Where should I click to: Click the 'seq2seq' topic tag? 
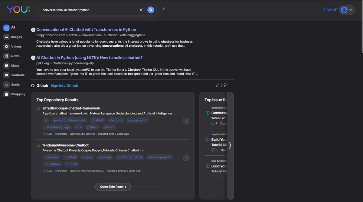105,157
